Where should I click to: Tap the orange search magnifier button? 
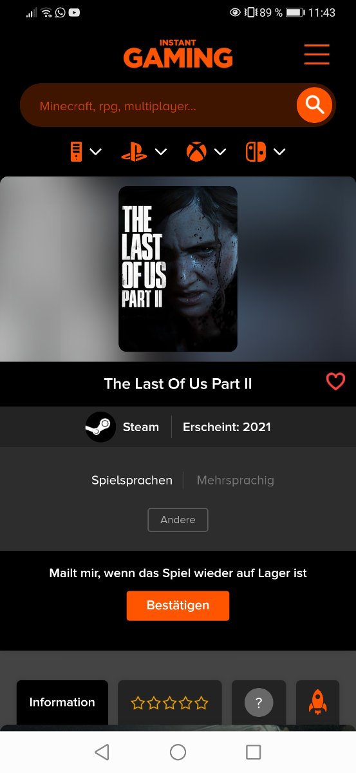point(314,104)
